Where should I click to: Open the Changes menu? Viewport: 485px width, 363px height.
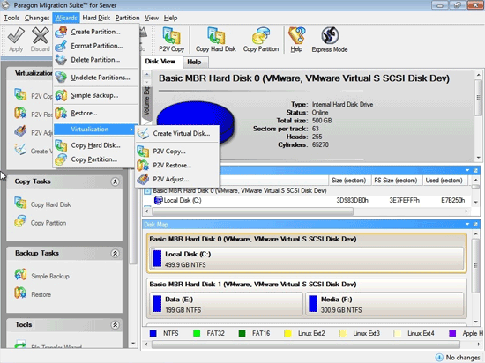(x=37, y=18)
